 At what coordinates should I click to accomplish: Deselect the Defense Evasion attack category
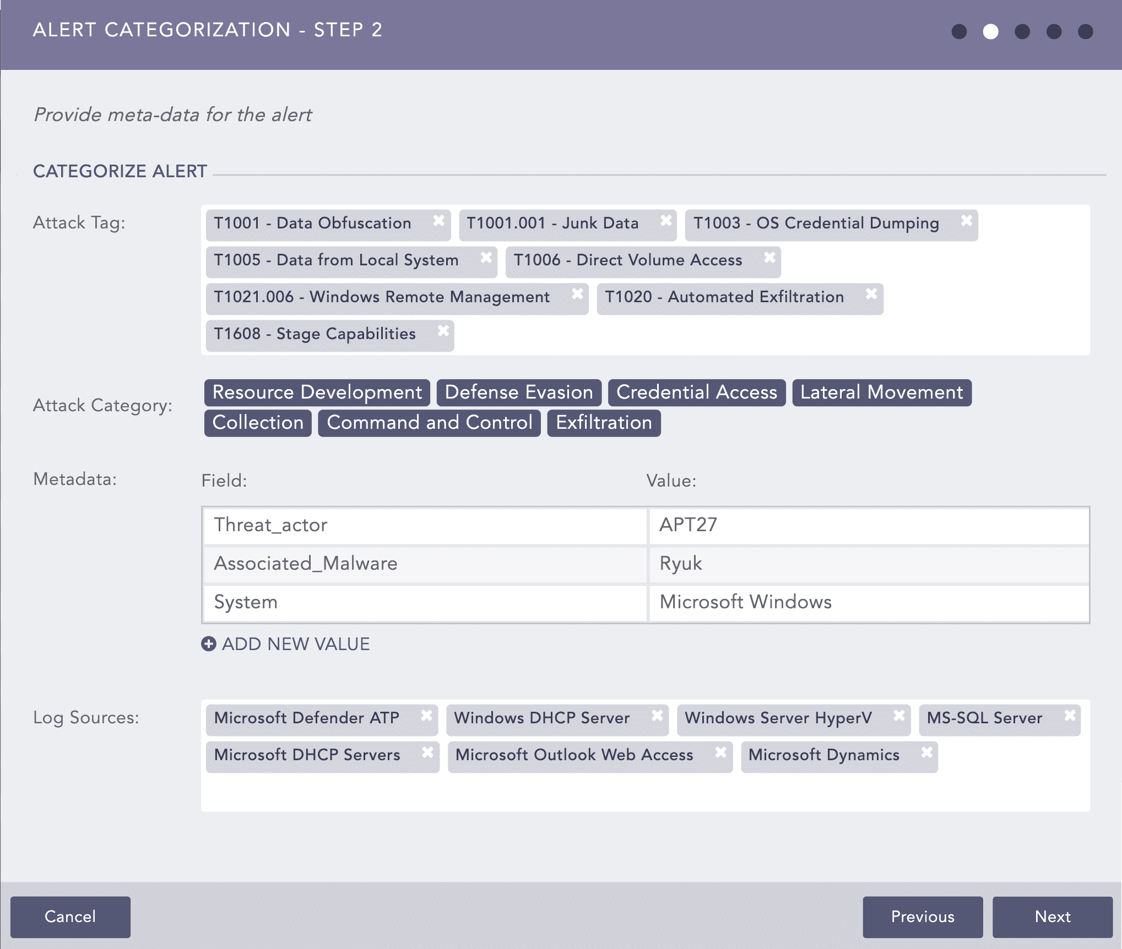click(518, 392)
